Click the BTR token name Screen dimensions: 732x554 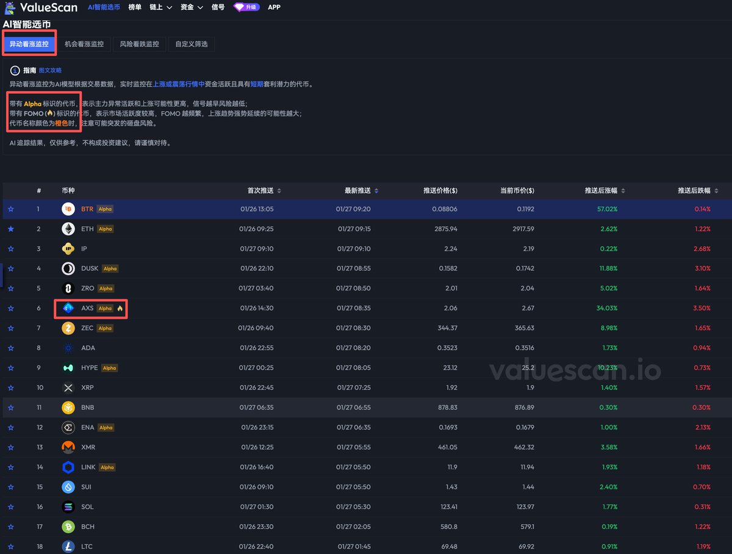(87, 209)
